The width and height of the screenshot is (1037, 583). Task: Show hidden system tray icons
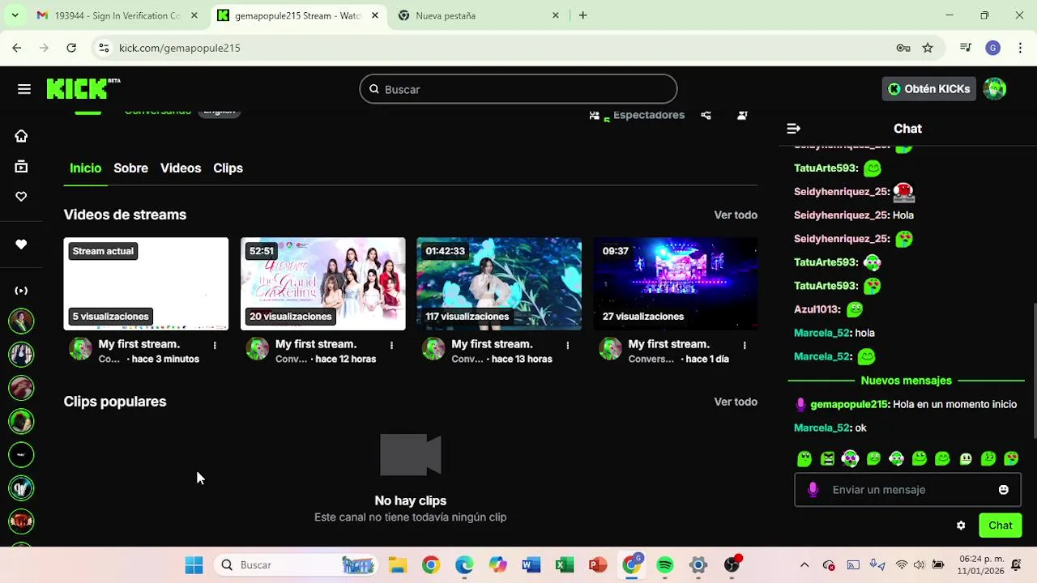[x=804, y=565]
